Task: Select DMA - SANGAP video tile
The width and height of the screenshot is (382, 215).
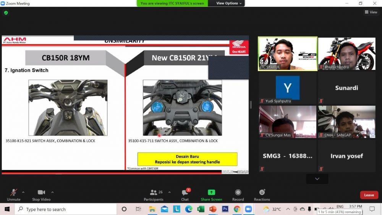Action: click(x=347, y=122)
